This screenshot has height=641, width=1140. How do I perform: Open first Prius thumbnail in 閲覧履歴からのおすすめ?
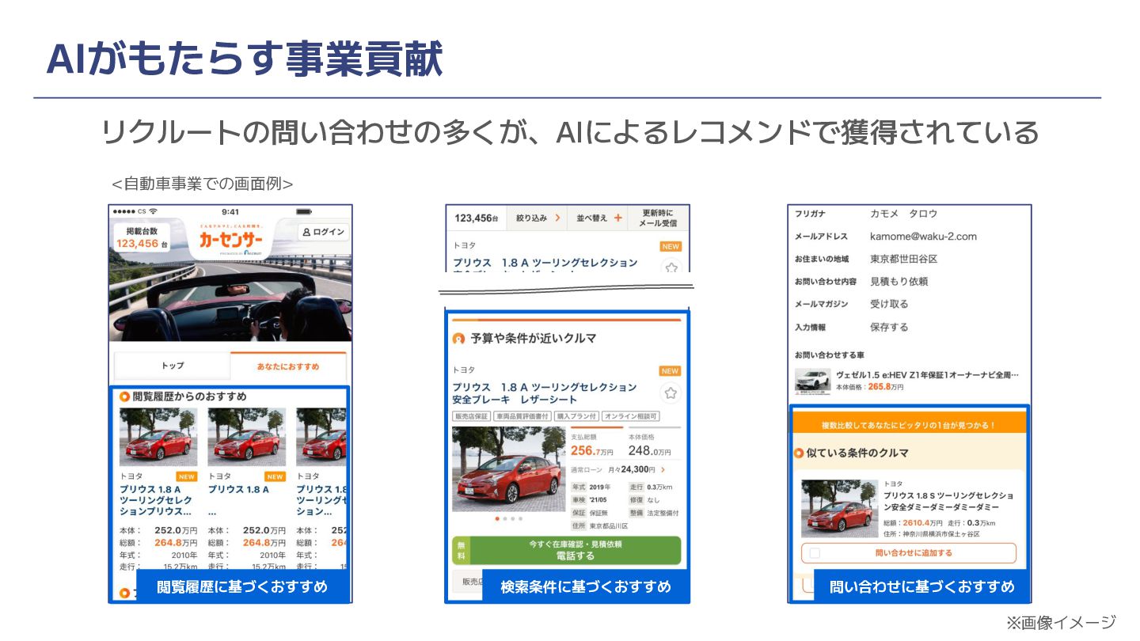158,437
